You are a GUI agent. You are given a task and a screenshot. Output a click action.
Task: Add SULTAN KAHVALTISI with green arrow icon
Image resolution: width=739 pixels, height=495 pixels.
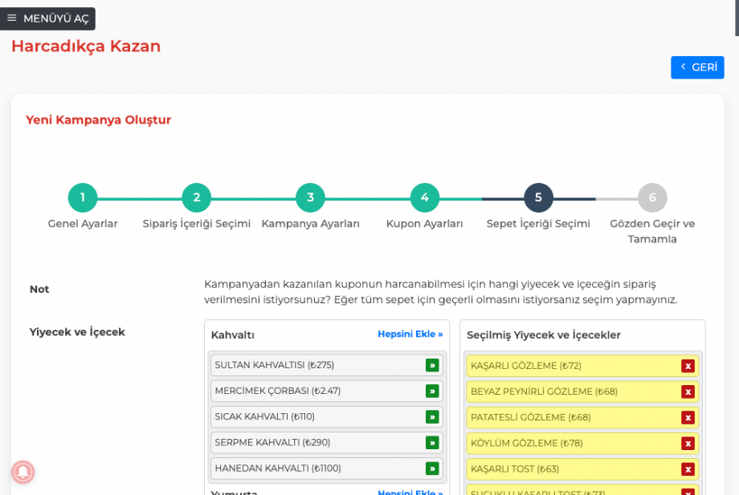pos(432,365)
